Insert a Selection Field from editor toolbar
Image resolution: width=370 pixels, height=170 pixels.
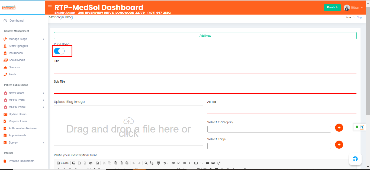[x=202, y=163]
